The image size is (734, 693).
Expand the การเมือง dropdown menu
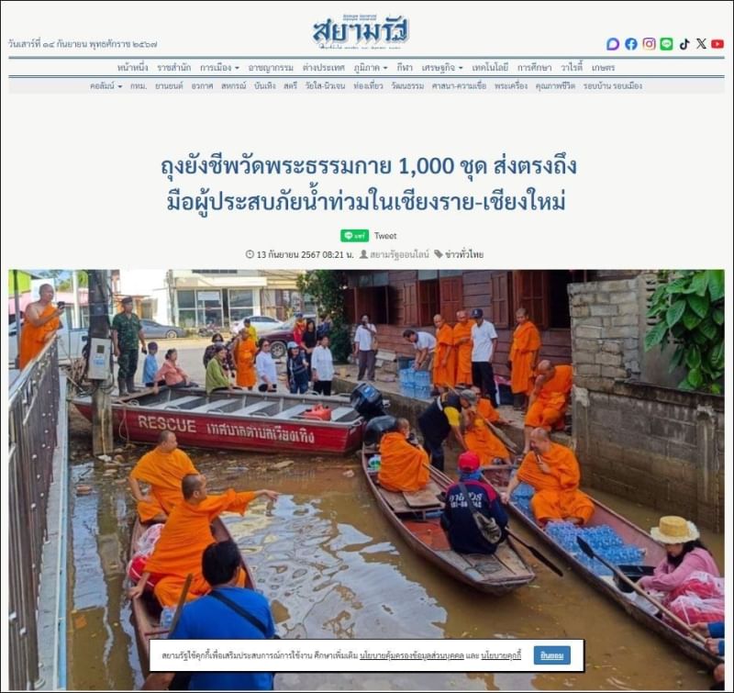(219, 67)
